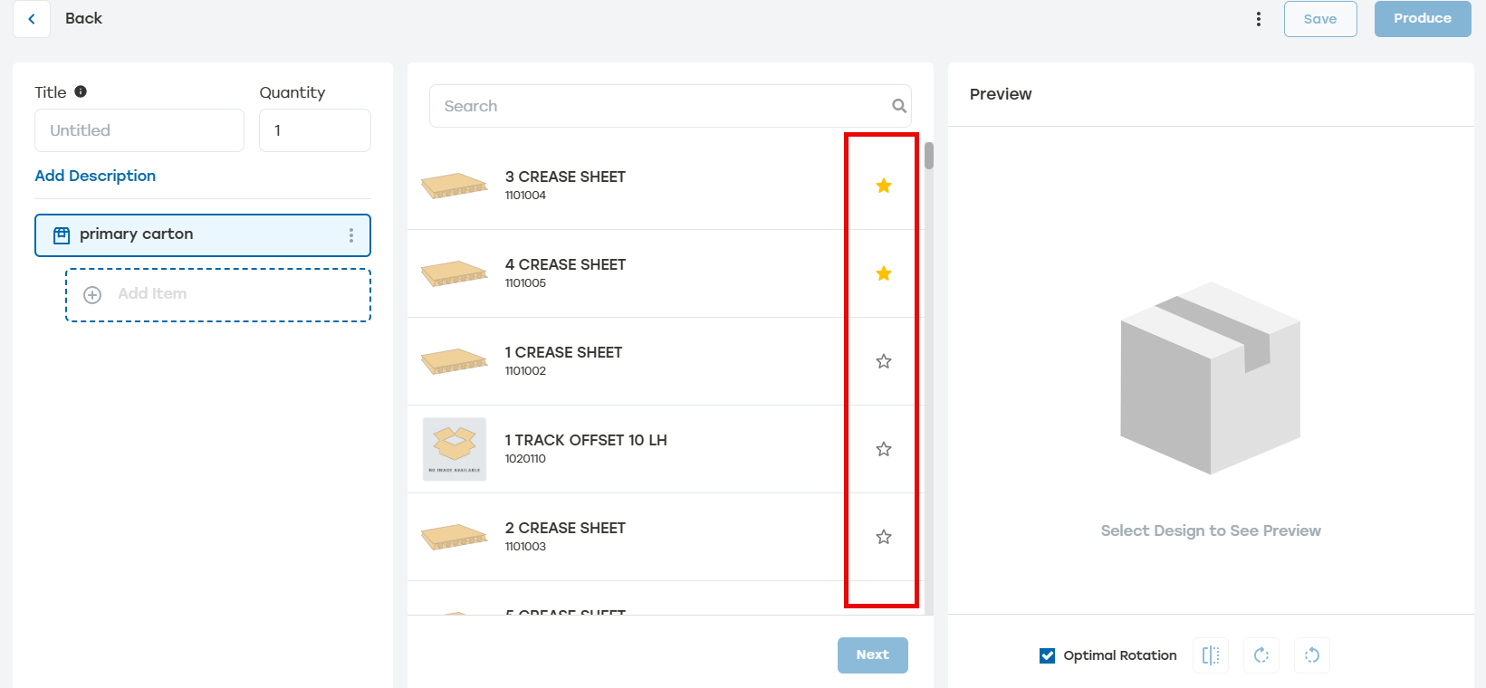Open the three-dot menu beside Save

click(x=1258, y=19)
